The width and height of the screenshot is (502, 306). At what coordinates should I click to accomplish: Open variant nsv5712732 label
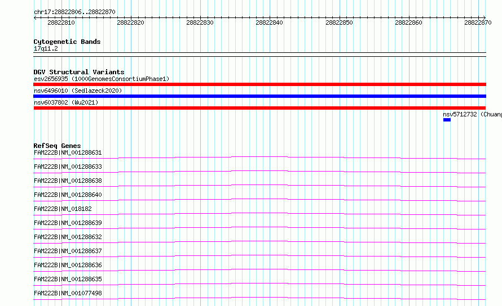click(472, 114)
